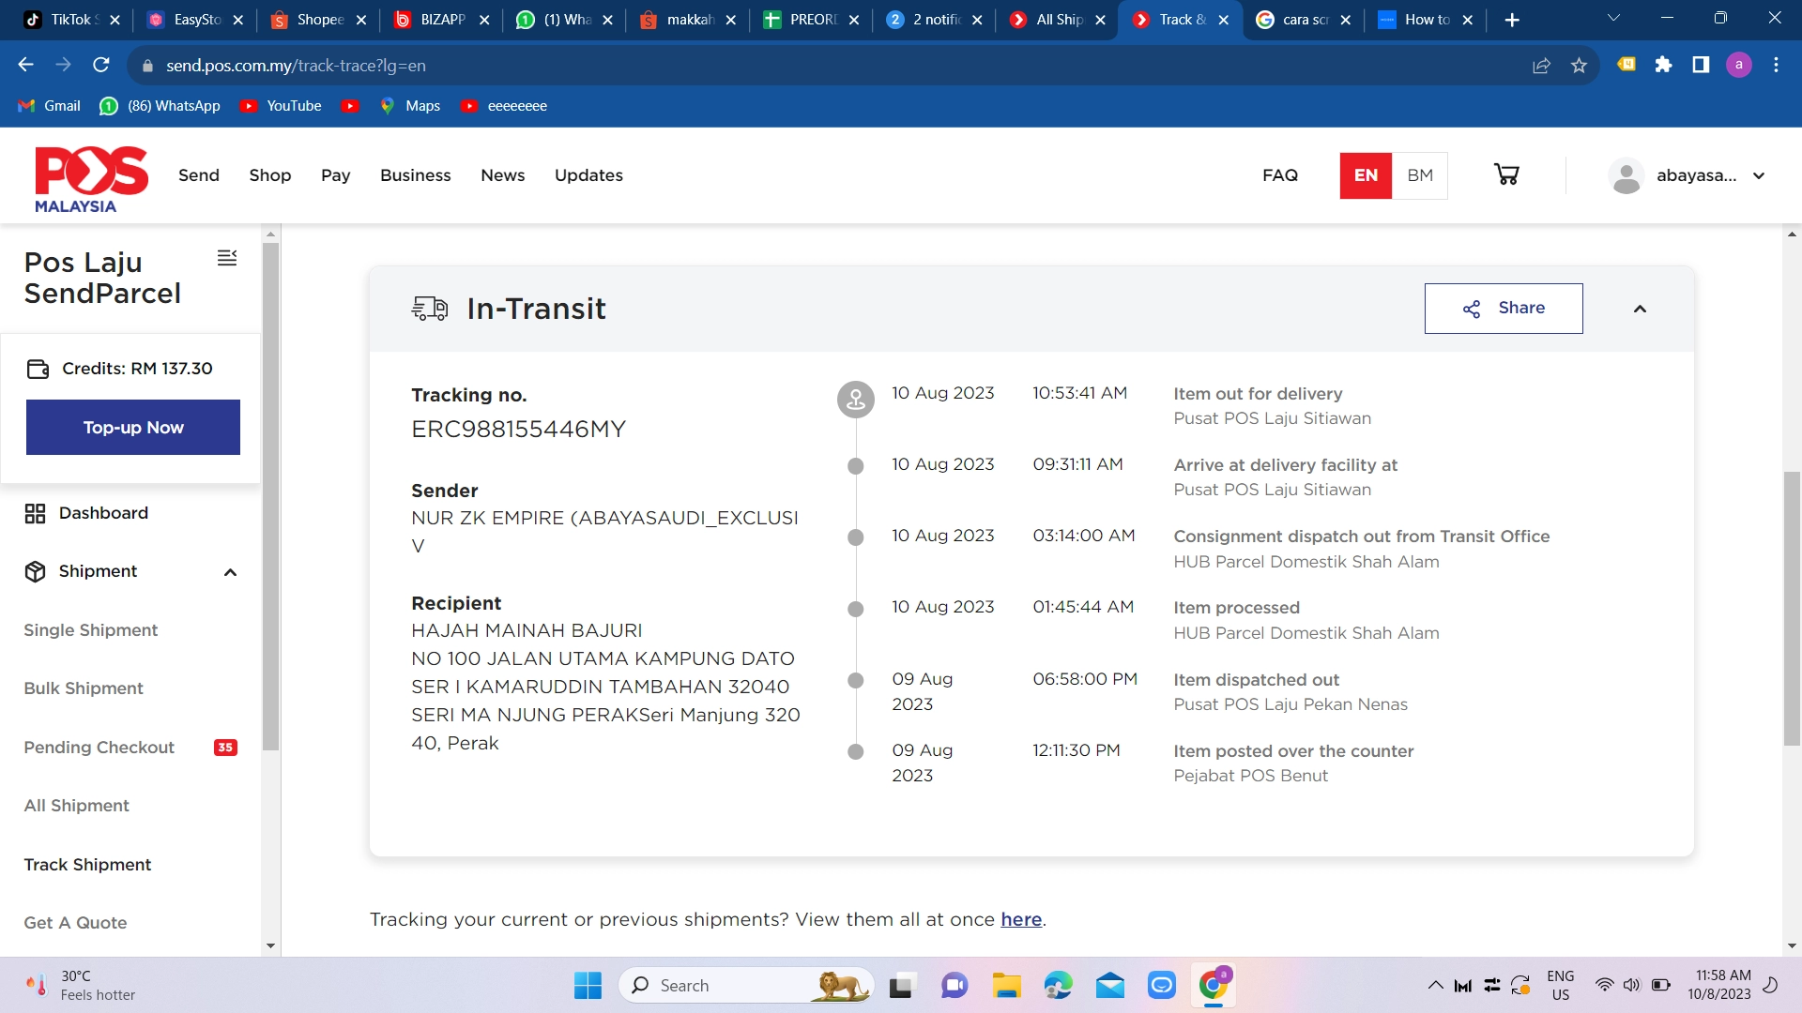Open the Updates menu
Image resolution: width=1802 pixels, height=1013 pixels.
click(x=588, y=175)
